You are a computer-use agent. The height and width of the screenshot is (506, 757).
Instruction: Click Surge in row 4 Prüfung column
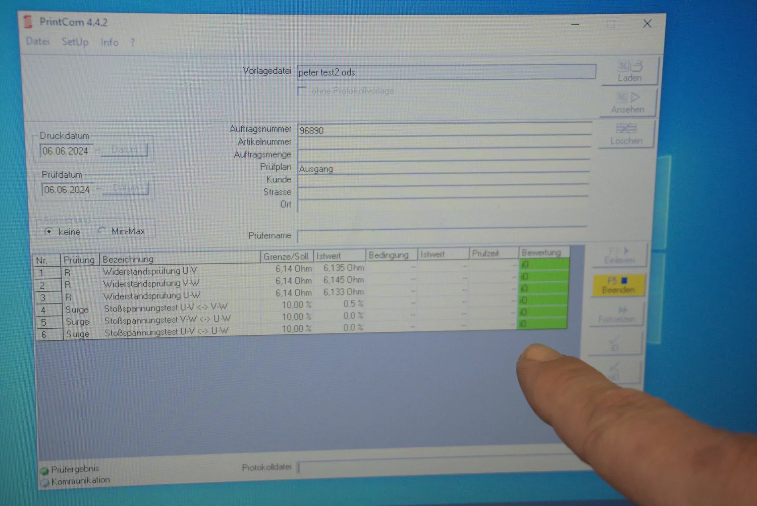tap(77, 310)
